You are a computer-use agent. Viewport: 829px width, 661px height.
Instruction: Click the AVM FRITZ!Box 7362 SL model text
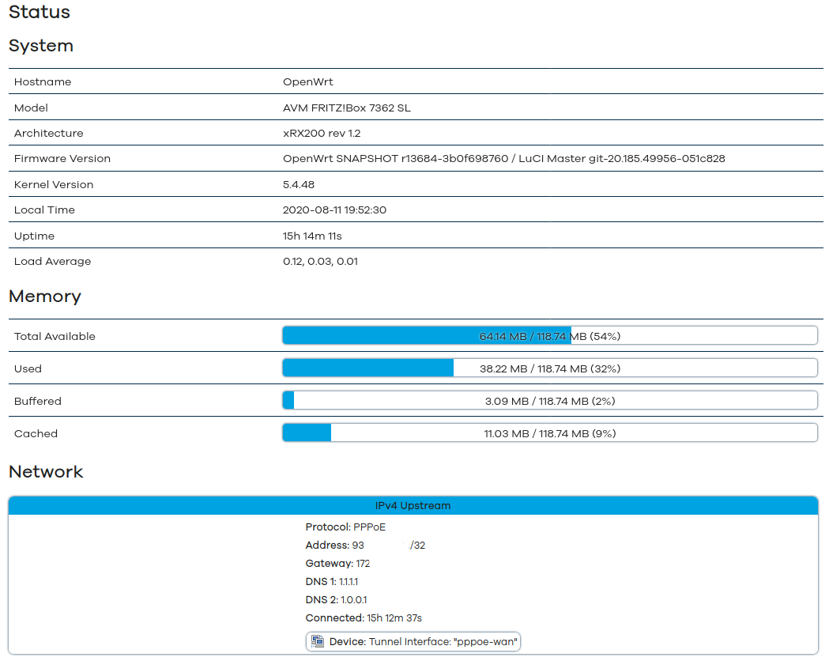(347, 108)
